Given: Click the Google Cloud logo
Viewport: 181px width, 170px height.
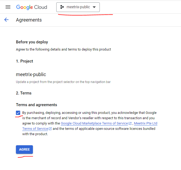Looking at the screenshot, I should (32, 7).
